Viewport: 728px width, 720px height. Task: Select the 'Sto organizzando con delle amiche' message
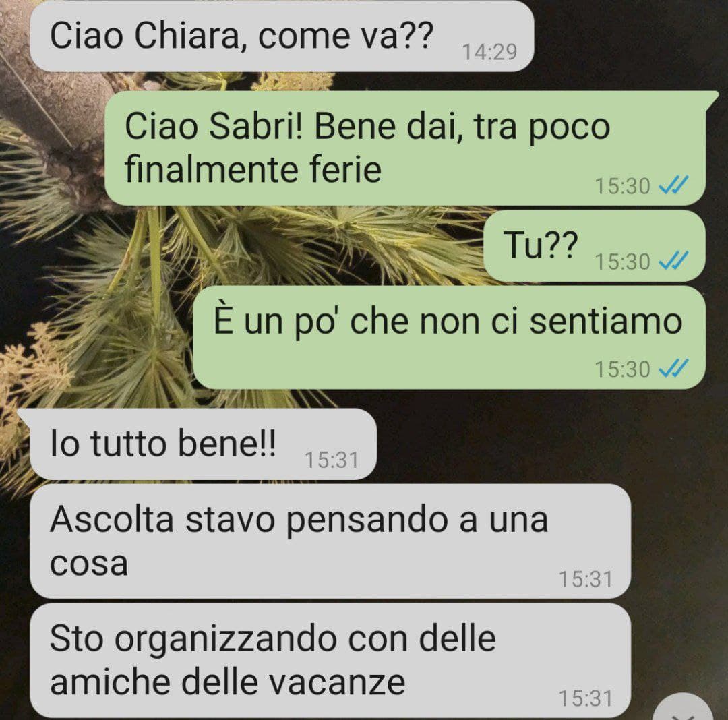(330, 661)
